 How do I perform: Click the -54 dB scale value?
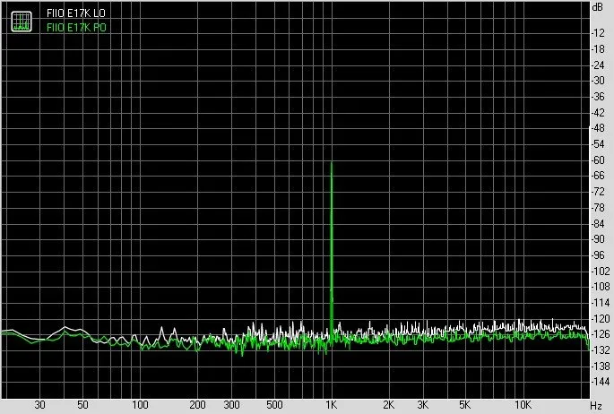(x=598, y=144)
